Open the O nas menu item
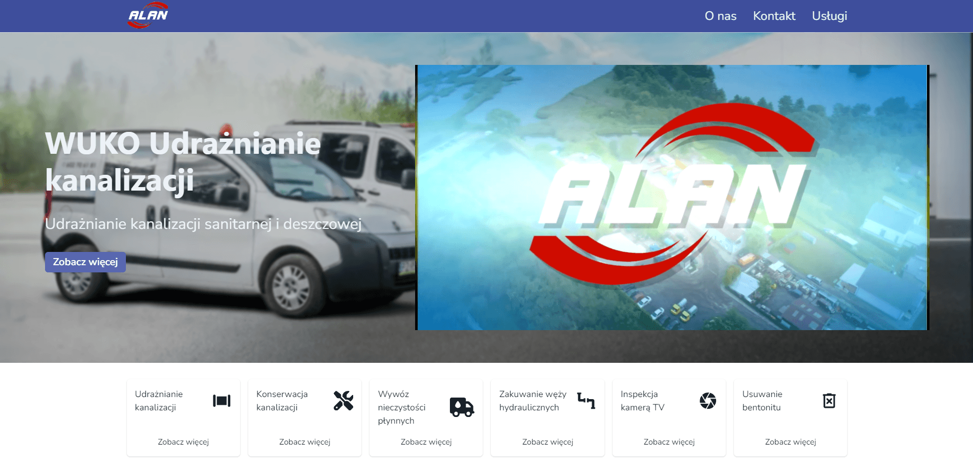The height and width of the screenshot is (464, 973). click(721, 16)
